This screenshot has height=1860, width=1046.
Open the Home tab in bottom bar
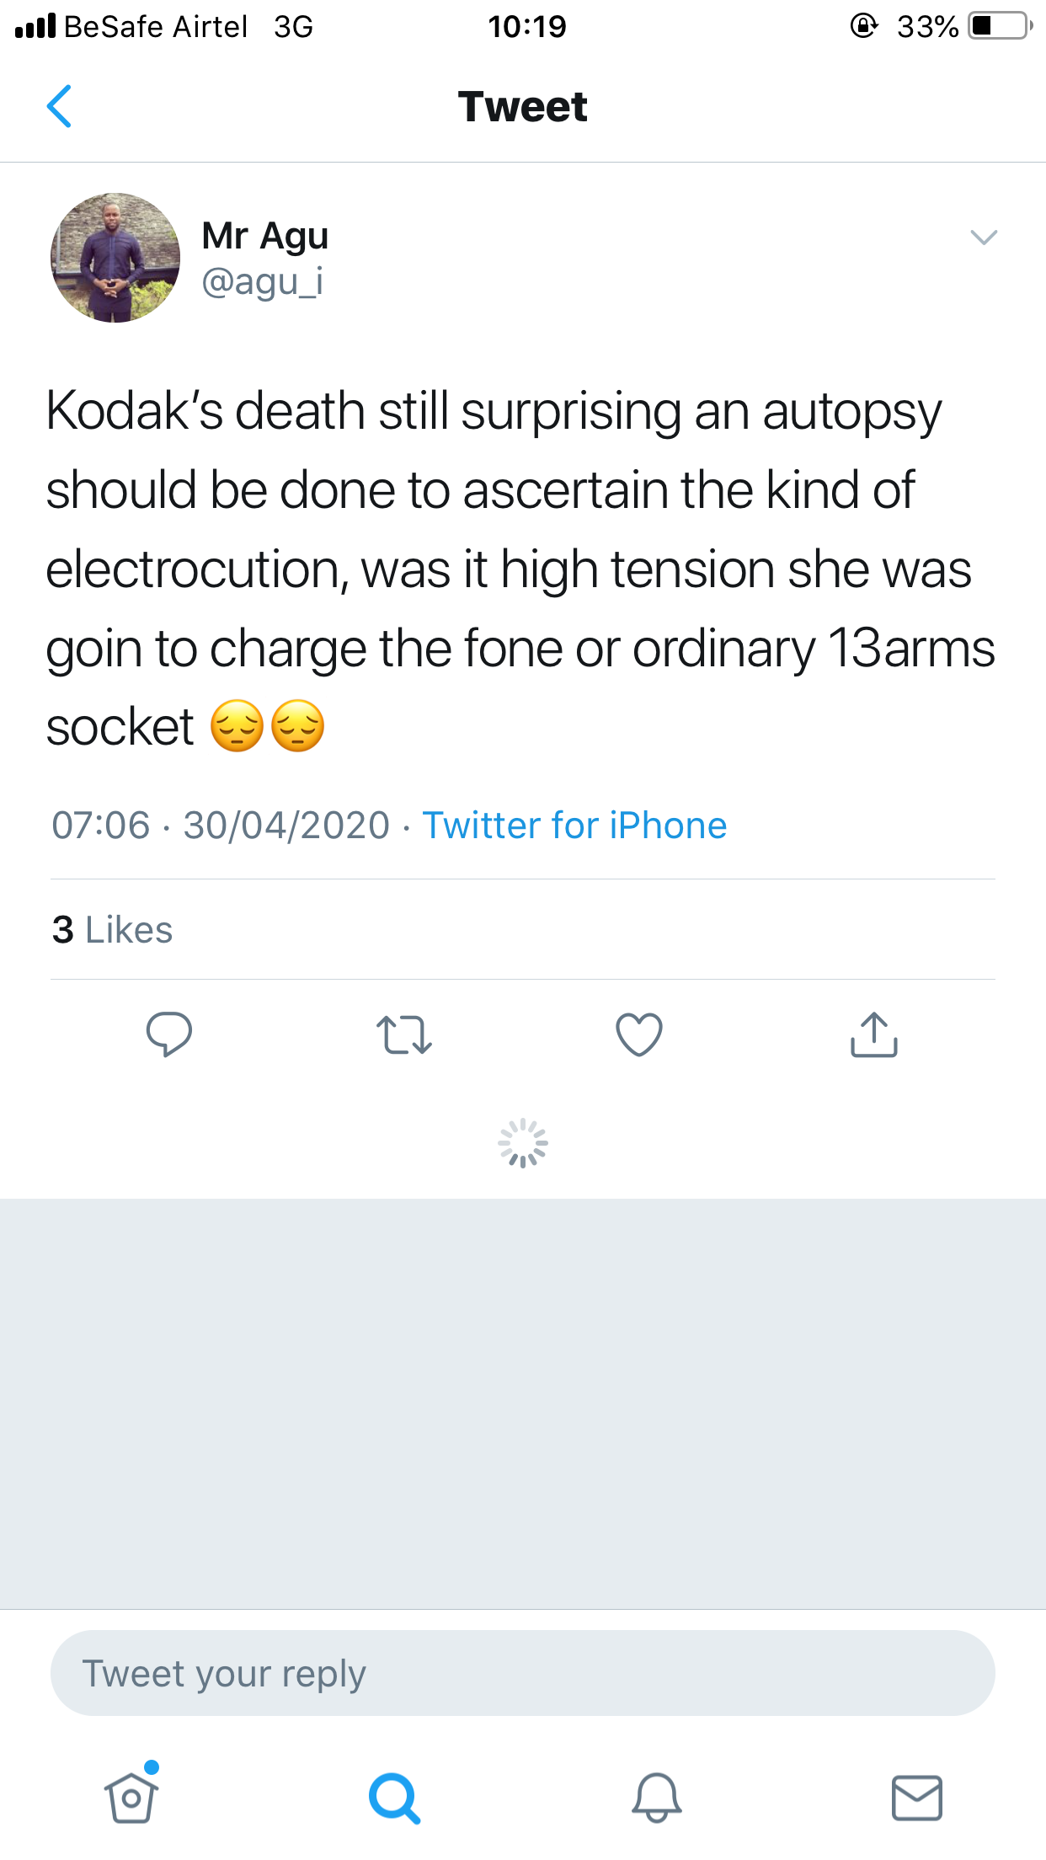[x=131, y=1798]
